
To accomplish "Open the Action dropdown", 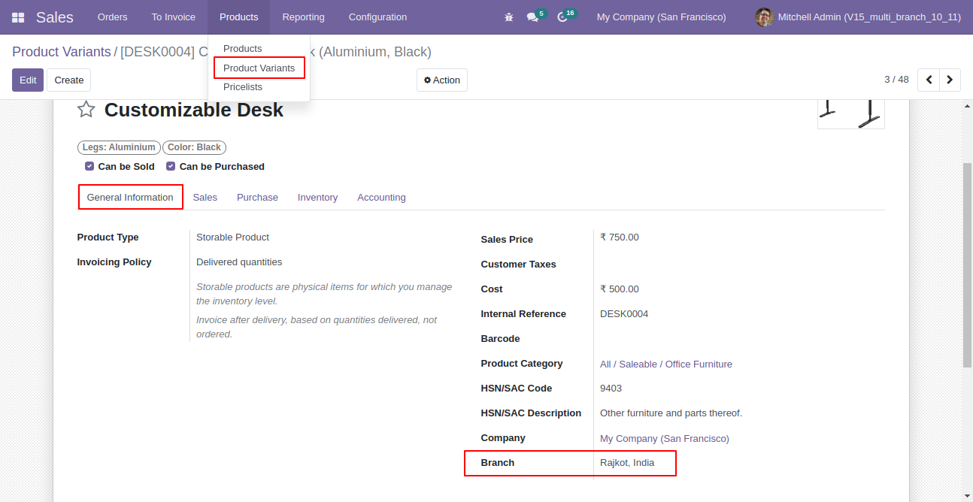I will pyautogui.click(x=442, y=80).
